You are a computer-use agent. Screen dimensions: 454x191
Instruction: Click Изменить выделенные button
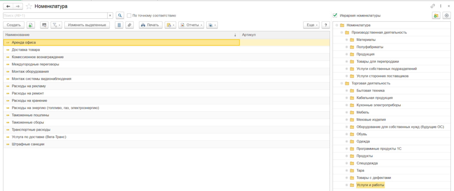click(87, 25)
